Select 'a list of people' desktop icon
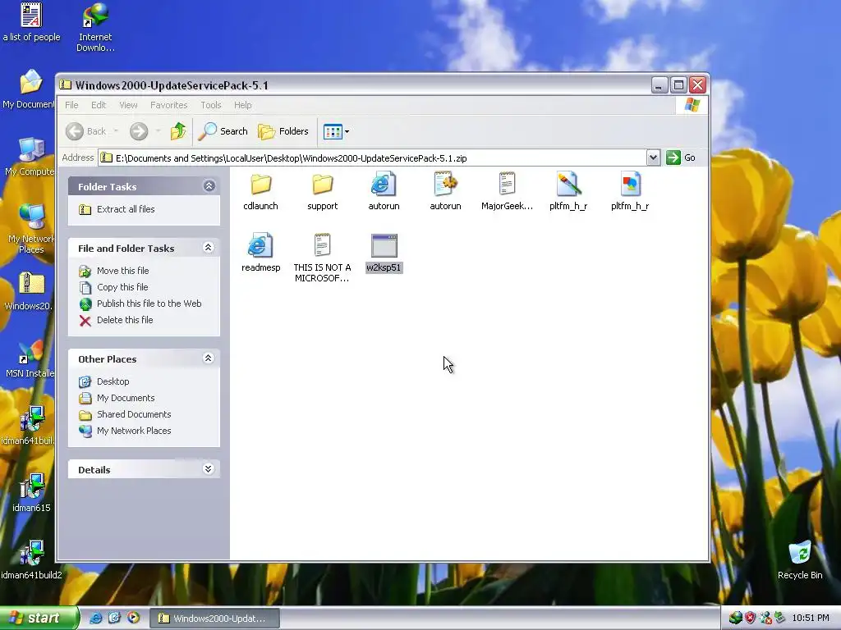This screenshot has width=841, height=630. coord(31,22)
